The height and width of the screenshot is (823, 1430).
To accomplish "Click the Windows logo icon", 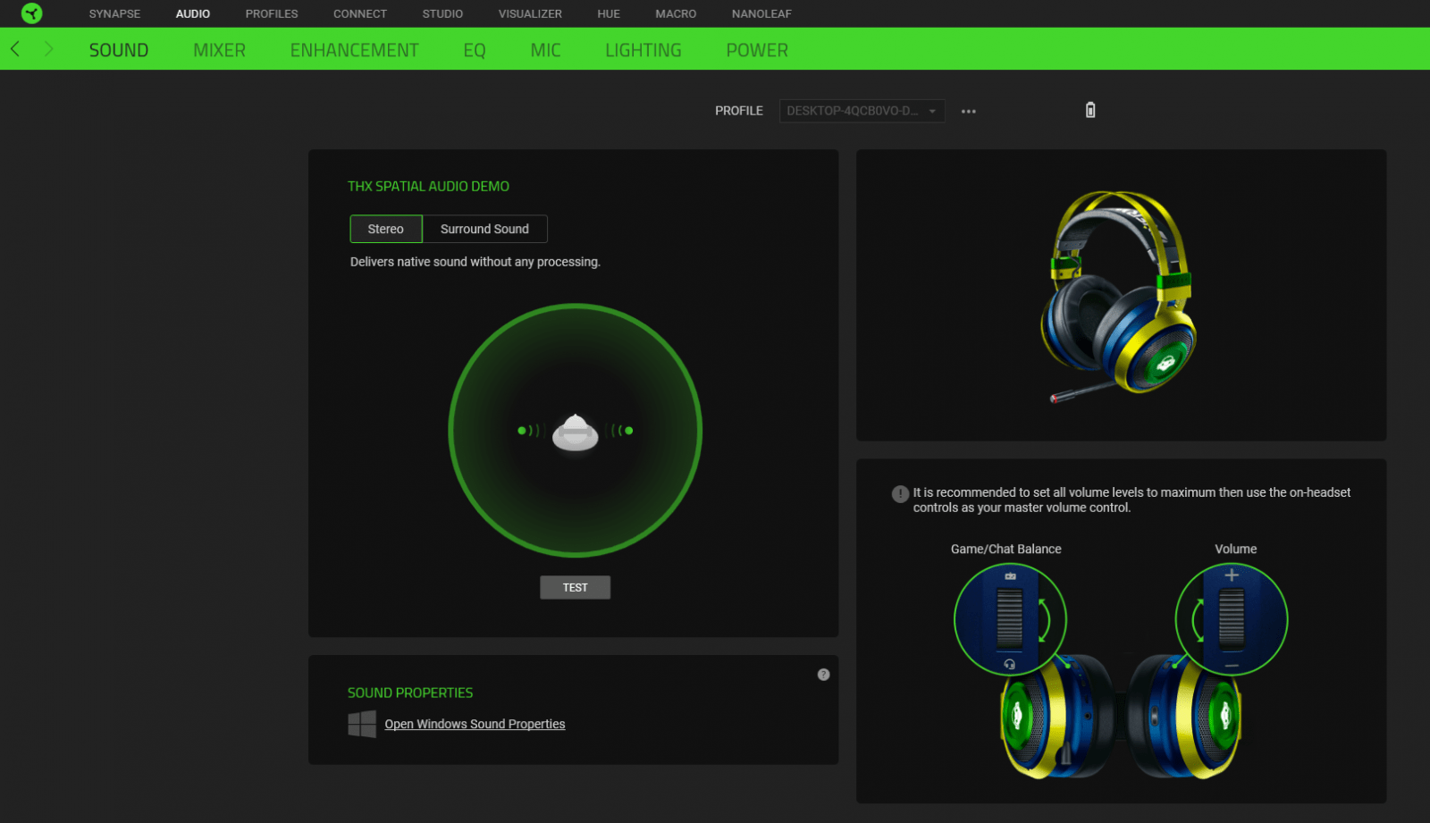I will click(362, 724).
